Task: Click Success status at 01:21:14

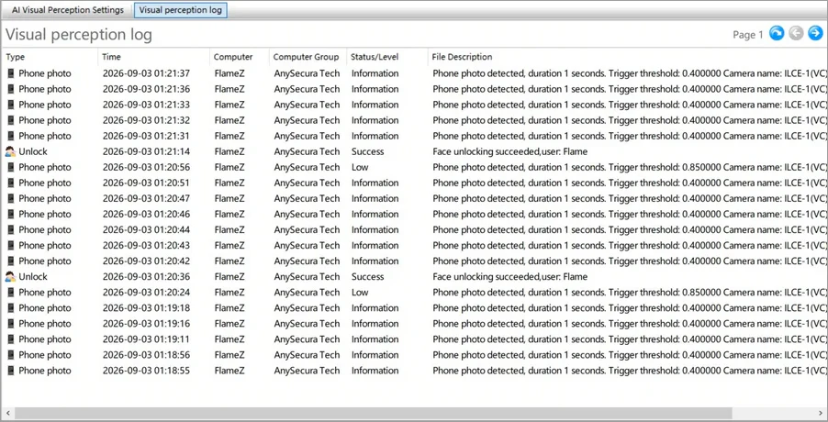Action: [x=367, y=151]
